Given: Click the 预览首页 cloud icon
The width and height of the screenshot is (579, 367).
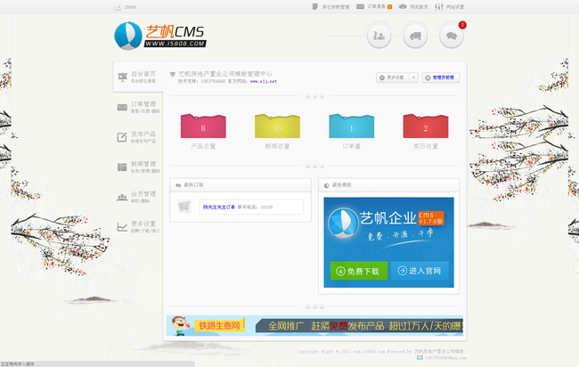Looking at the screenshot, I should [403, 6].
